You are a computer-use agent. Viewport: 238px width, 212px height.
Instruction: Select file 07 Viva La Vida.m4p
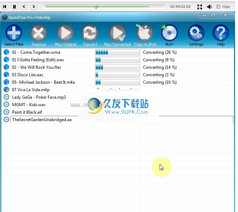point(31,90)
